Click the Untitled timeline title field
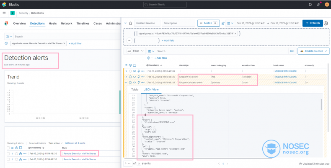This screenshot has width=331, height=168. 147,23
